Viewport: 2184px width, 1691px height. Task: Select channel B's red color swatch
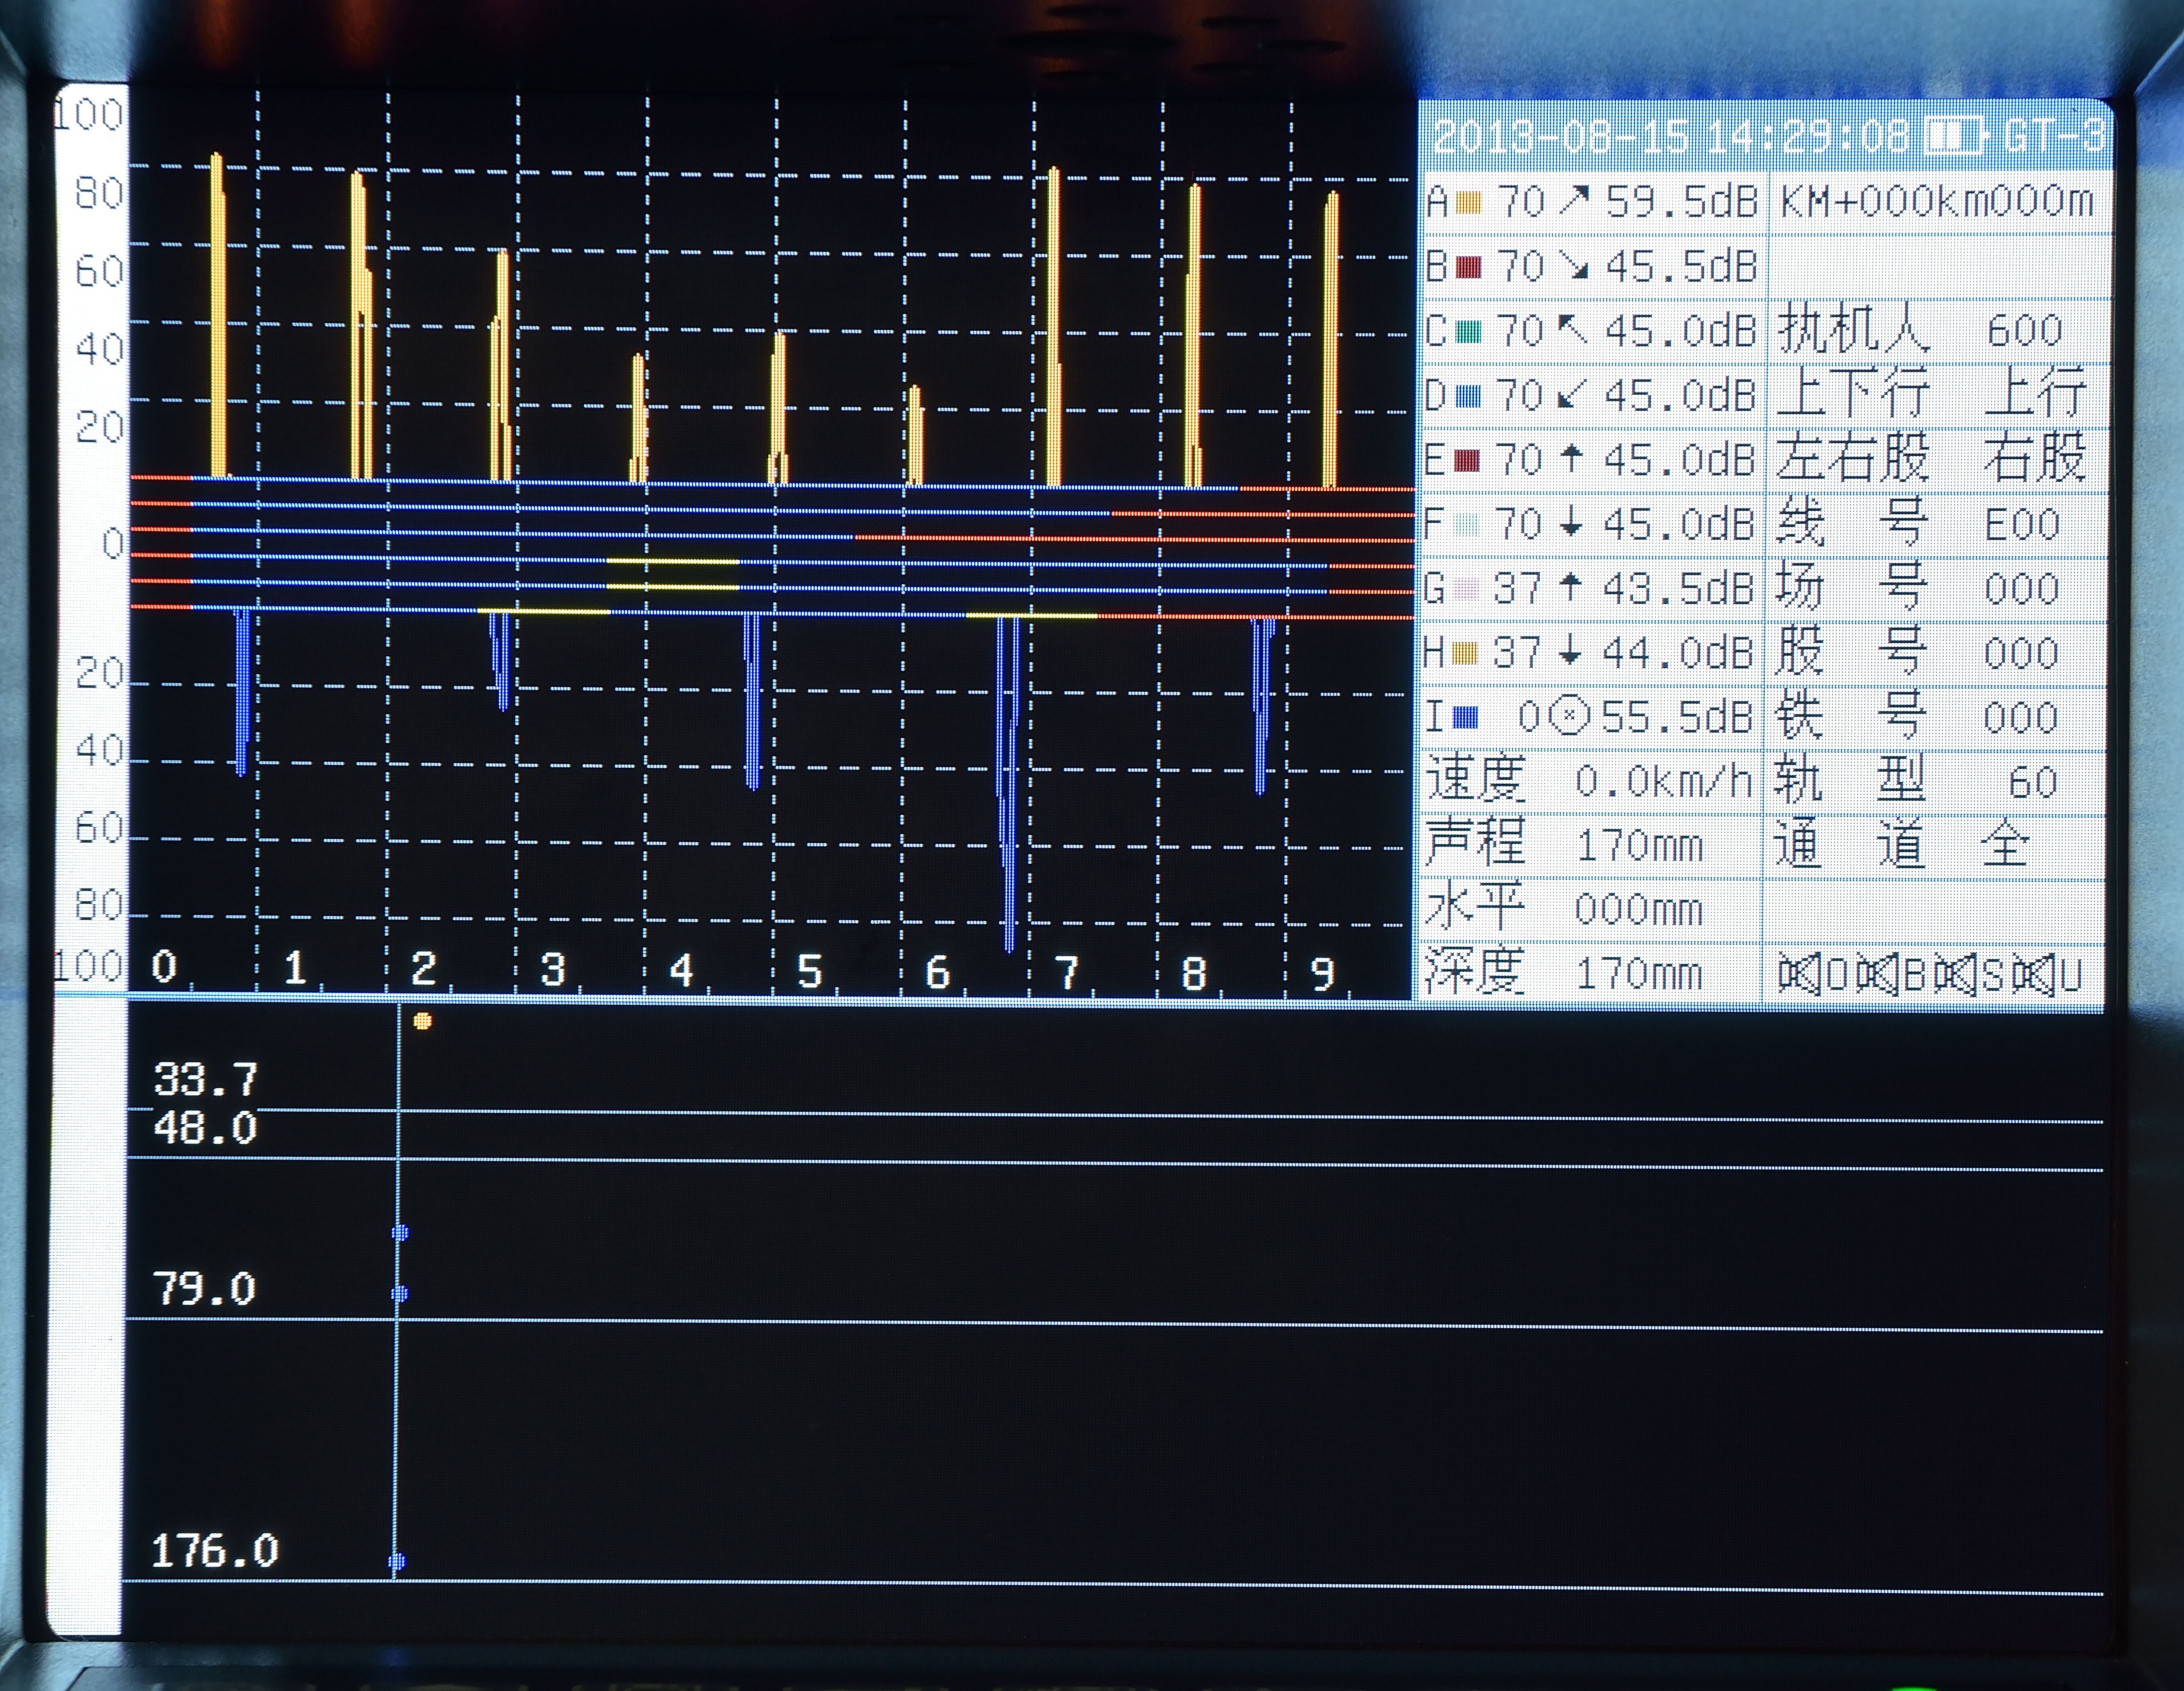point(1468,267)
